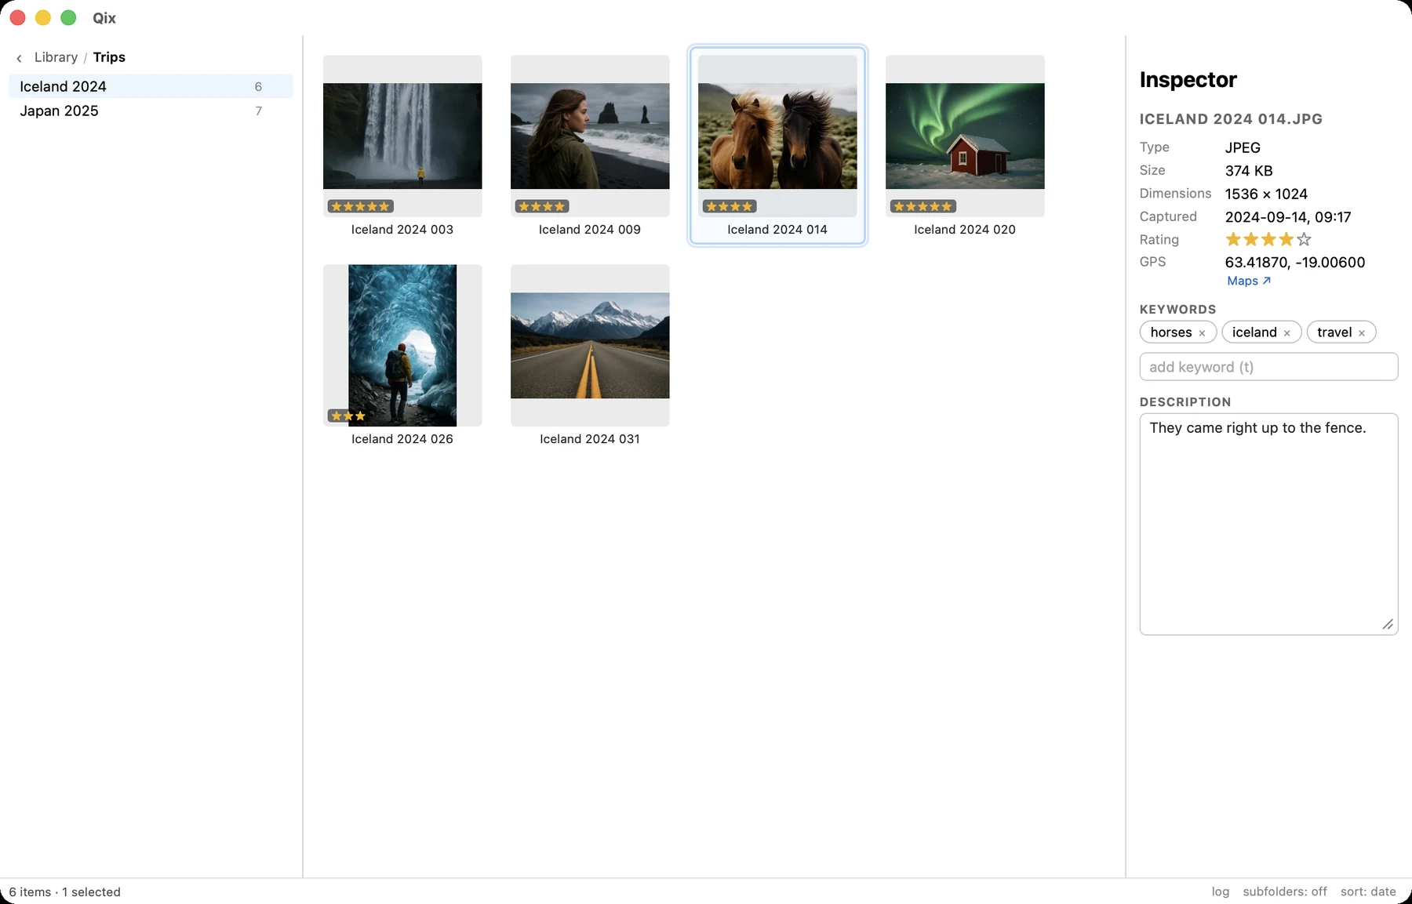This screenshot has width=1412, height=904.
Task: Click the star badge on Iceland 2024 009
Action: (542, 206)
